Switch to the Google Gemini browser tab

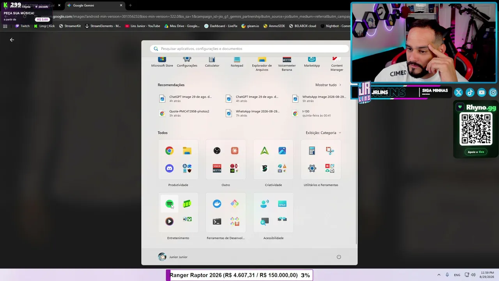95,5
